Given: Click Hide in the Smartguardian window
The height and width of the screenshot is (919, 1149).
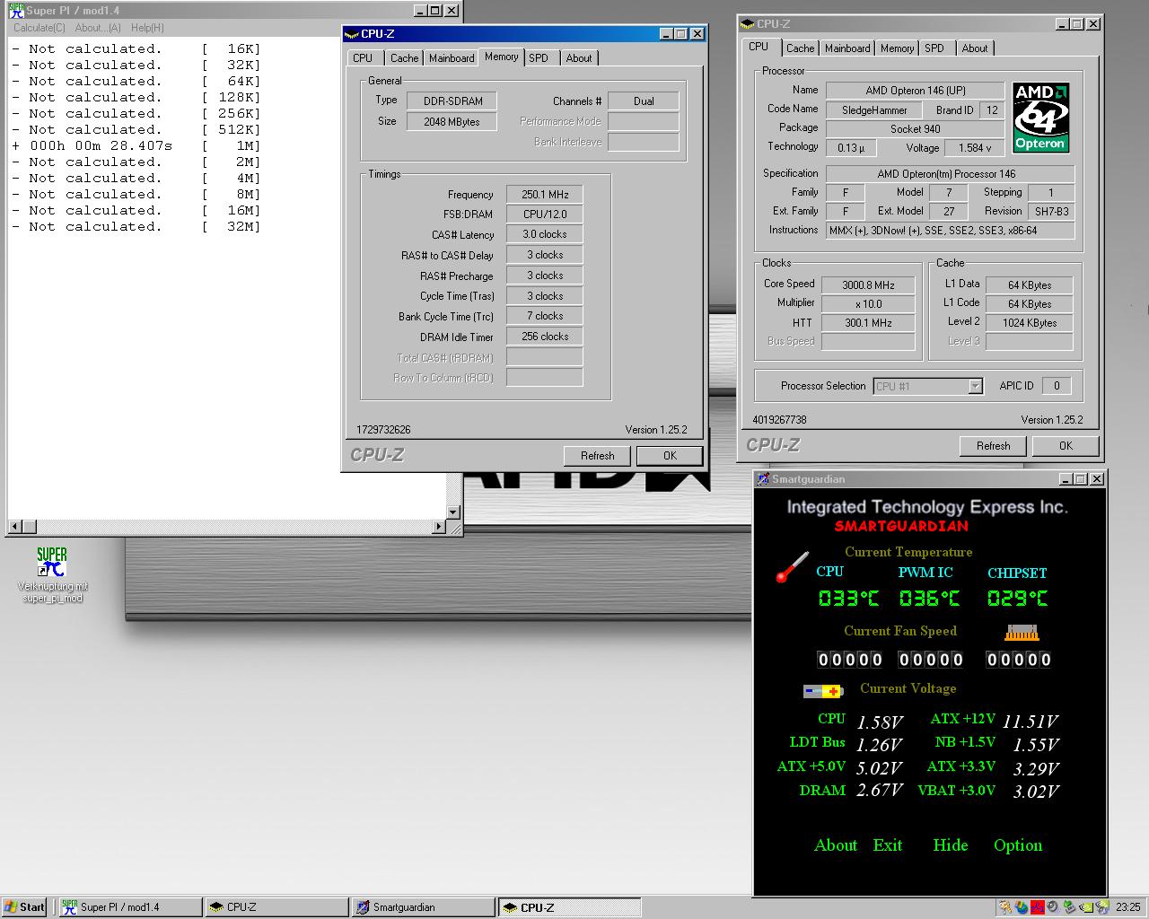Looking at the screenshot, I should [950, 845].
